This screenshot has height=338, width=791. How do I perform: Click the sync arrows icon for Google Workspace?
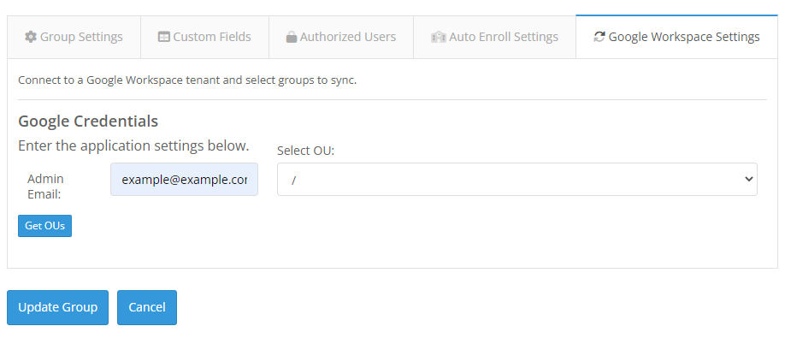[x=599, y=37]
